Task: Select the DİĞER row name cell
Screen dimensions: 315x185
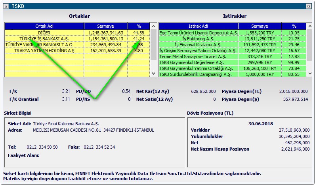Action: point(44,33)
